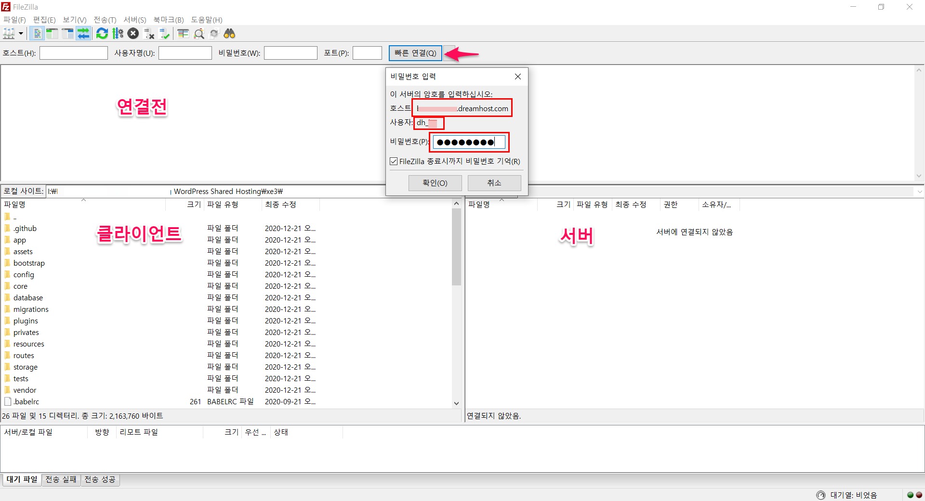The image size is (925, 501).
Task: Click local list scroll-down arrow
Action: [456, 403]
